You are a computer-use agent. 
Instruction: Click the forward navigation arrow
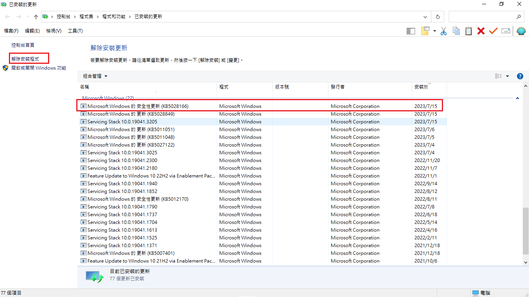pyautogui.click(x=19, y=17)
